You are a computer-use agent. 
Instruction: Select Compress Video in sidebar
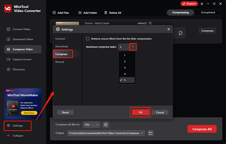[23, 49]
